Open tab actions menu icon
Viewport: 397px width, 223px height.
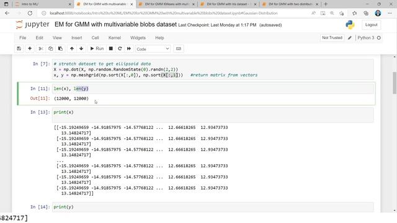[6, 4]
